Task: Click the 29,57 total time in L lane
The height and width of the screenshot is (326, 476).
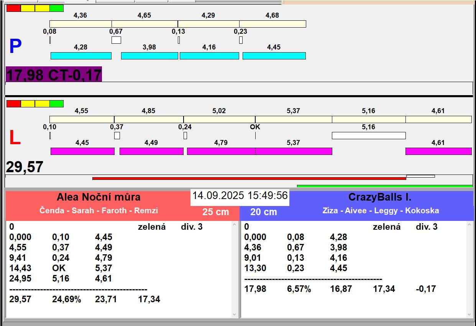Action: (x=25, y=167)
